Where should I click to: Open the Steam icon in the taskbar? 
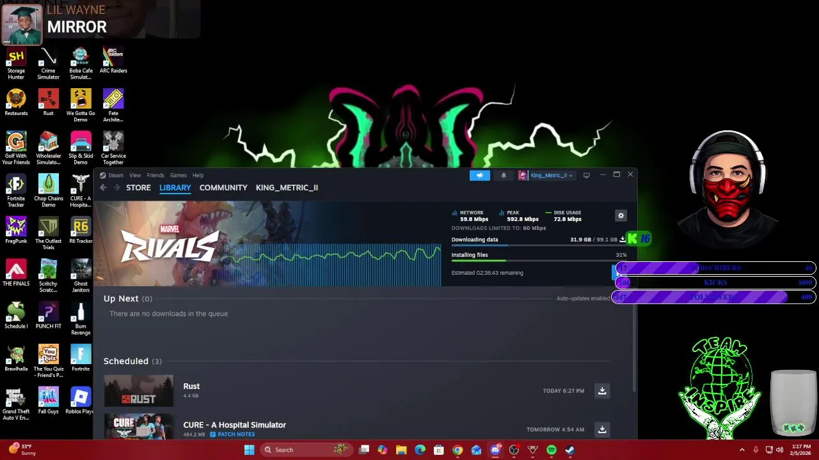(570, 450)
